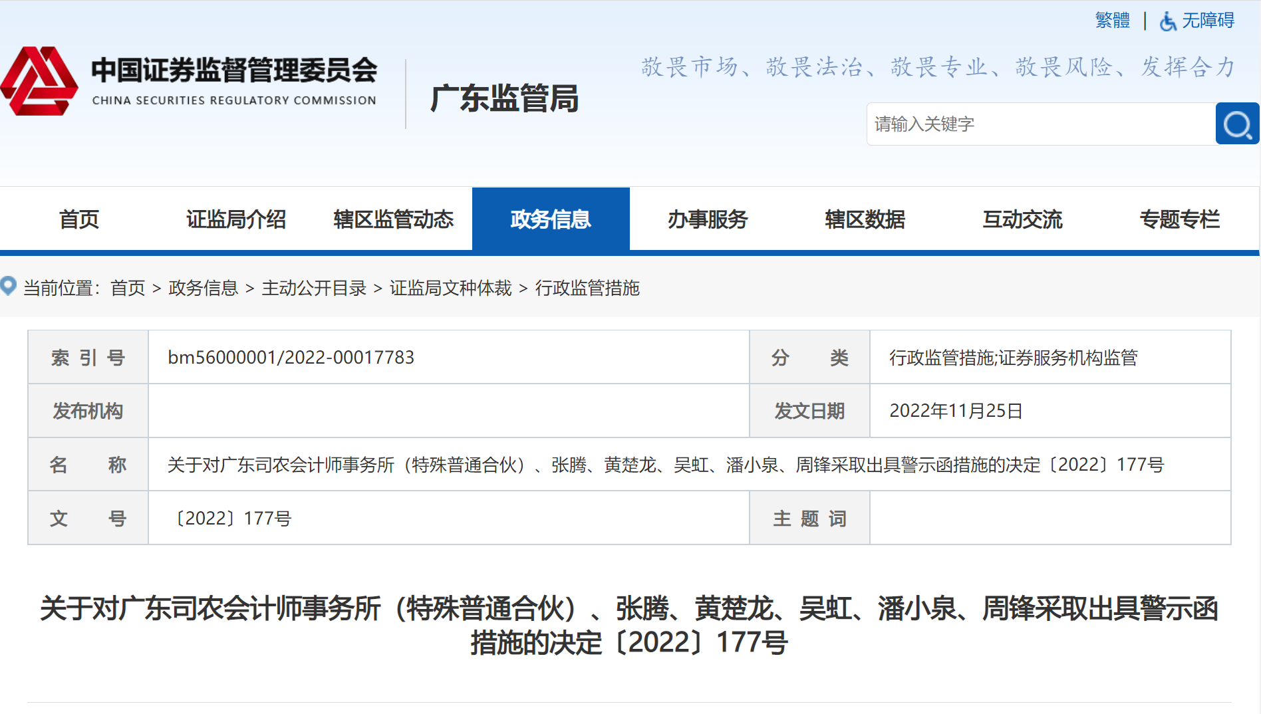Click the blue magnifier search button
1261x714 pixels.
coord(1236,124)
